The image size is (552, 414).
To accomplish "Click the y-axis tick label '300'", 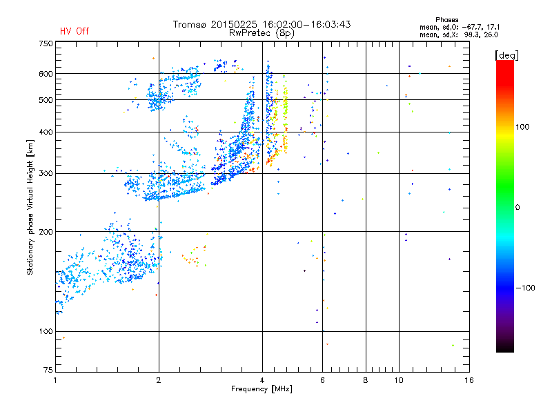I will tap(46, 173).
